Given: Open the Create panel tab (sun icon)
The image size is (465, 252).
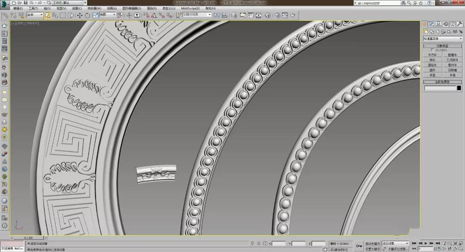Looking at the screenshot, I should point(425,24).
